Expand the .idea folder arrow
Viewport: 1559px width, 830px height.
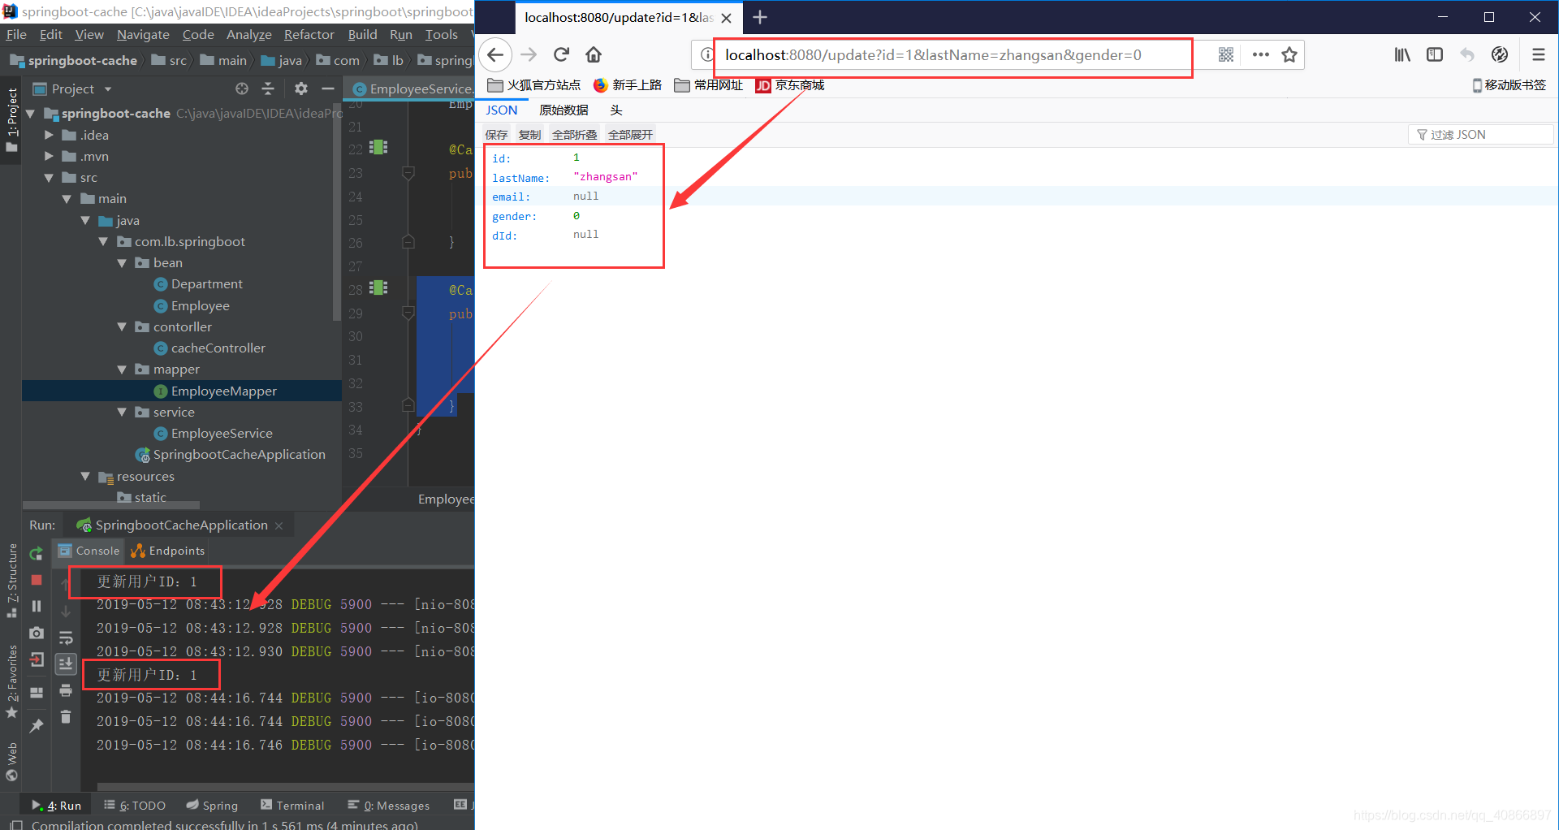point(49,135)
